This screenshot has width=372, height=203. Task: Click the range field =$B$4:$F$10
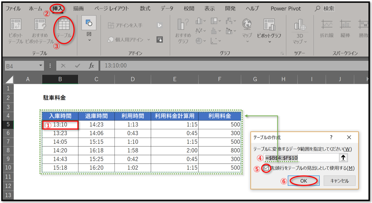(x=301, y=157)
